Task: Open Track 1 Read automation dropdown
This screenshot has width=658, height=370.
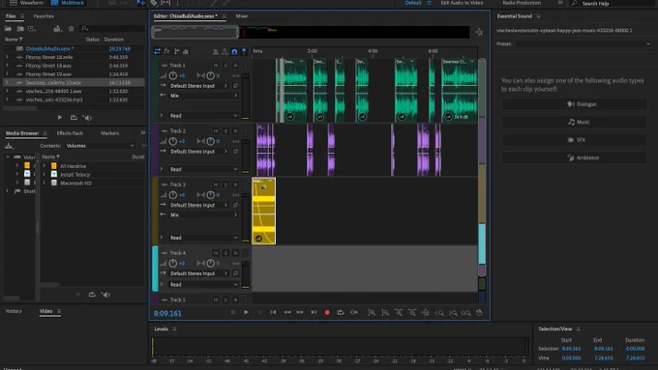Action: pyautogui.click(x=203, y=116)
